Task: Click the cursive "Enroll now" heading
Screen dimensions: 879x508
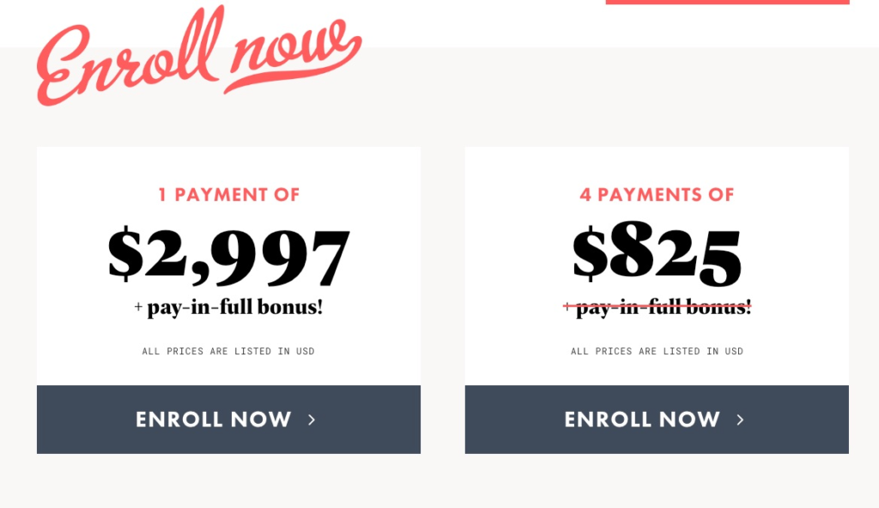Action: coord(197,57)
